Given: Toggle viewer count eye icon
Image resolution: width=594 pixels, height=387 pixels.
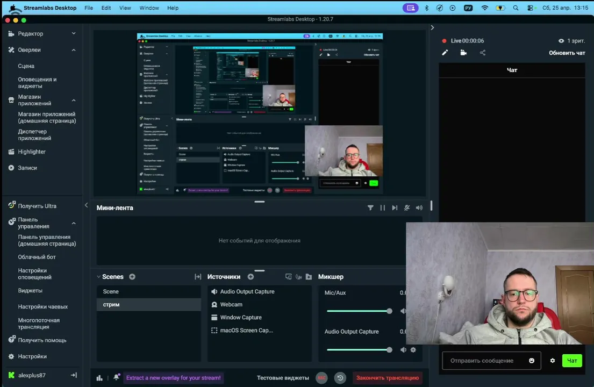Looking at the screenshot, I should click(561, 41).
